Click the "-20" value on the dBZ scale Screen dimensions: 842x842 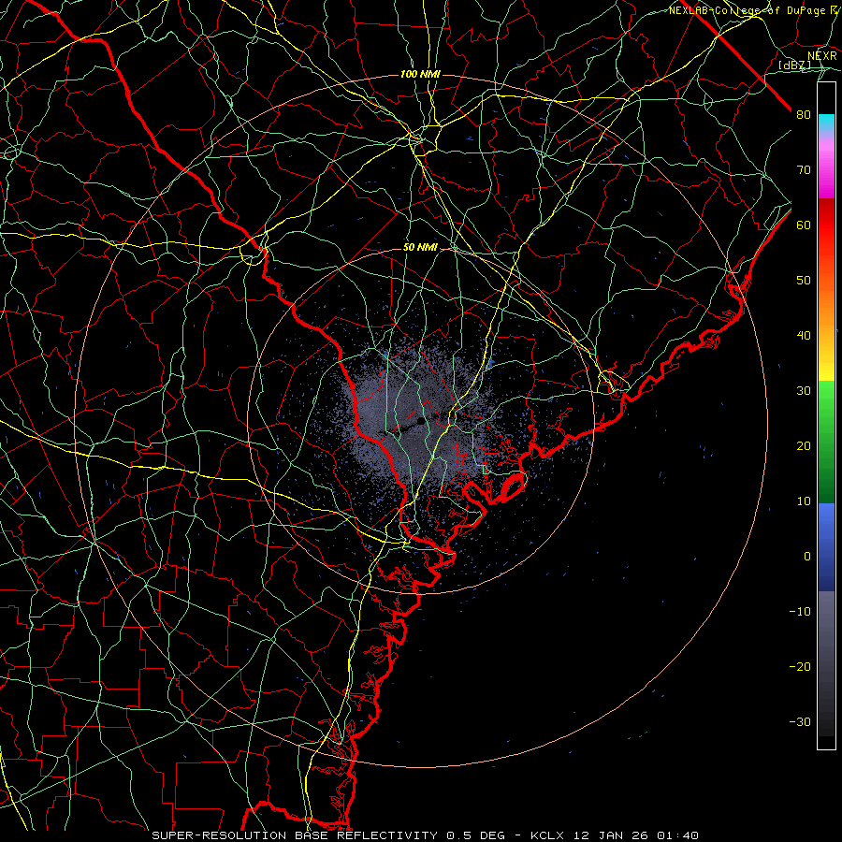(x=800, y=667)
